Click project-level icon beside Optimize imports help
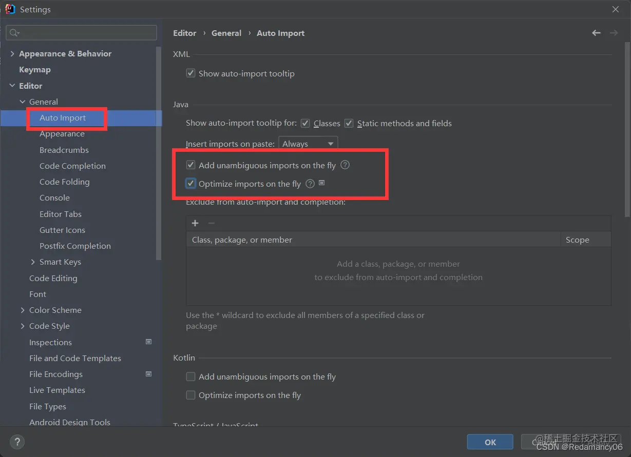Image resolution: width=631 pixels, height=457 pixels. 322,183
